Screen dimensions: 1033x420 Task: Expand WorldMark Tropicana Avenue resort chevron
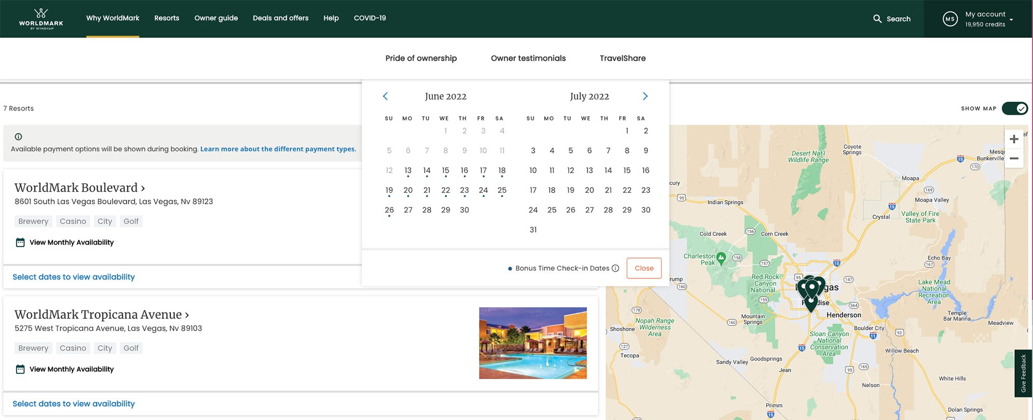[187, 315]
